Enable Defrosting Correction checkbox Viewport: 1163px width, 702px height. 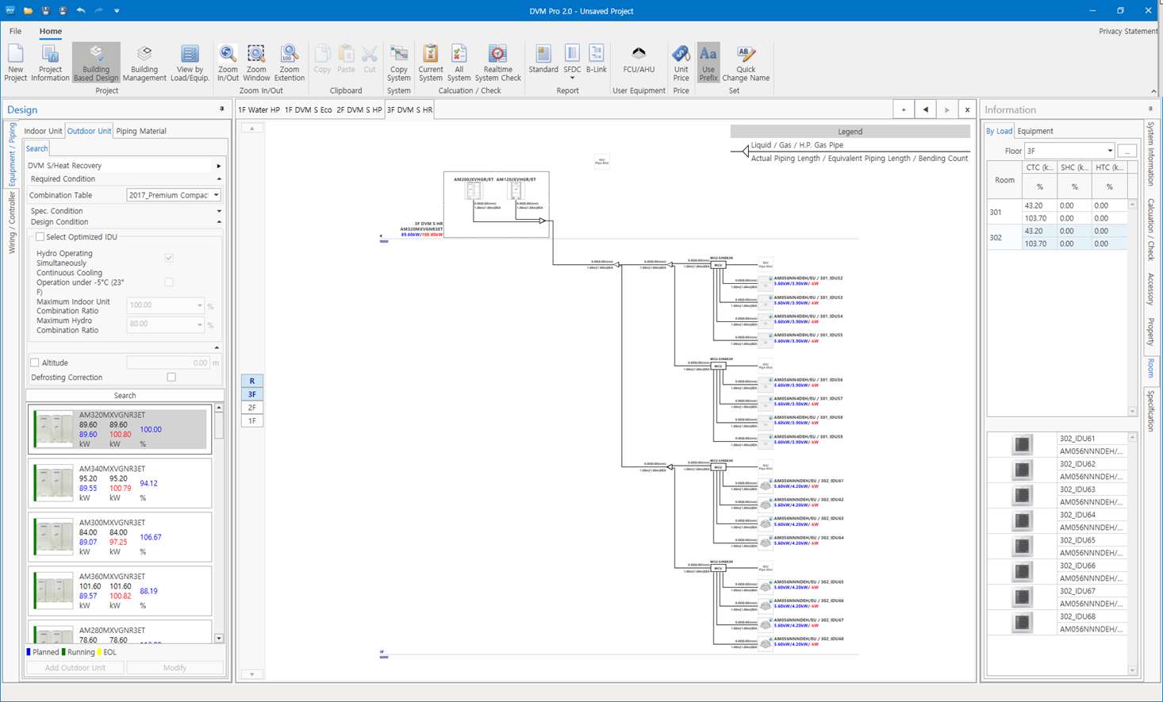[171, 378]
